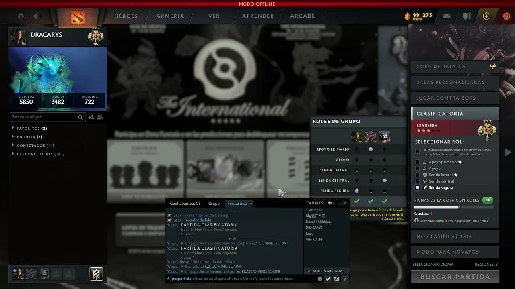Open the Dota 2 home logo
This screenshot has width=515, height=289.
[x=78, y=17]
